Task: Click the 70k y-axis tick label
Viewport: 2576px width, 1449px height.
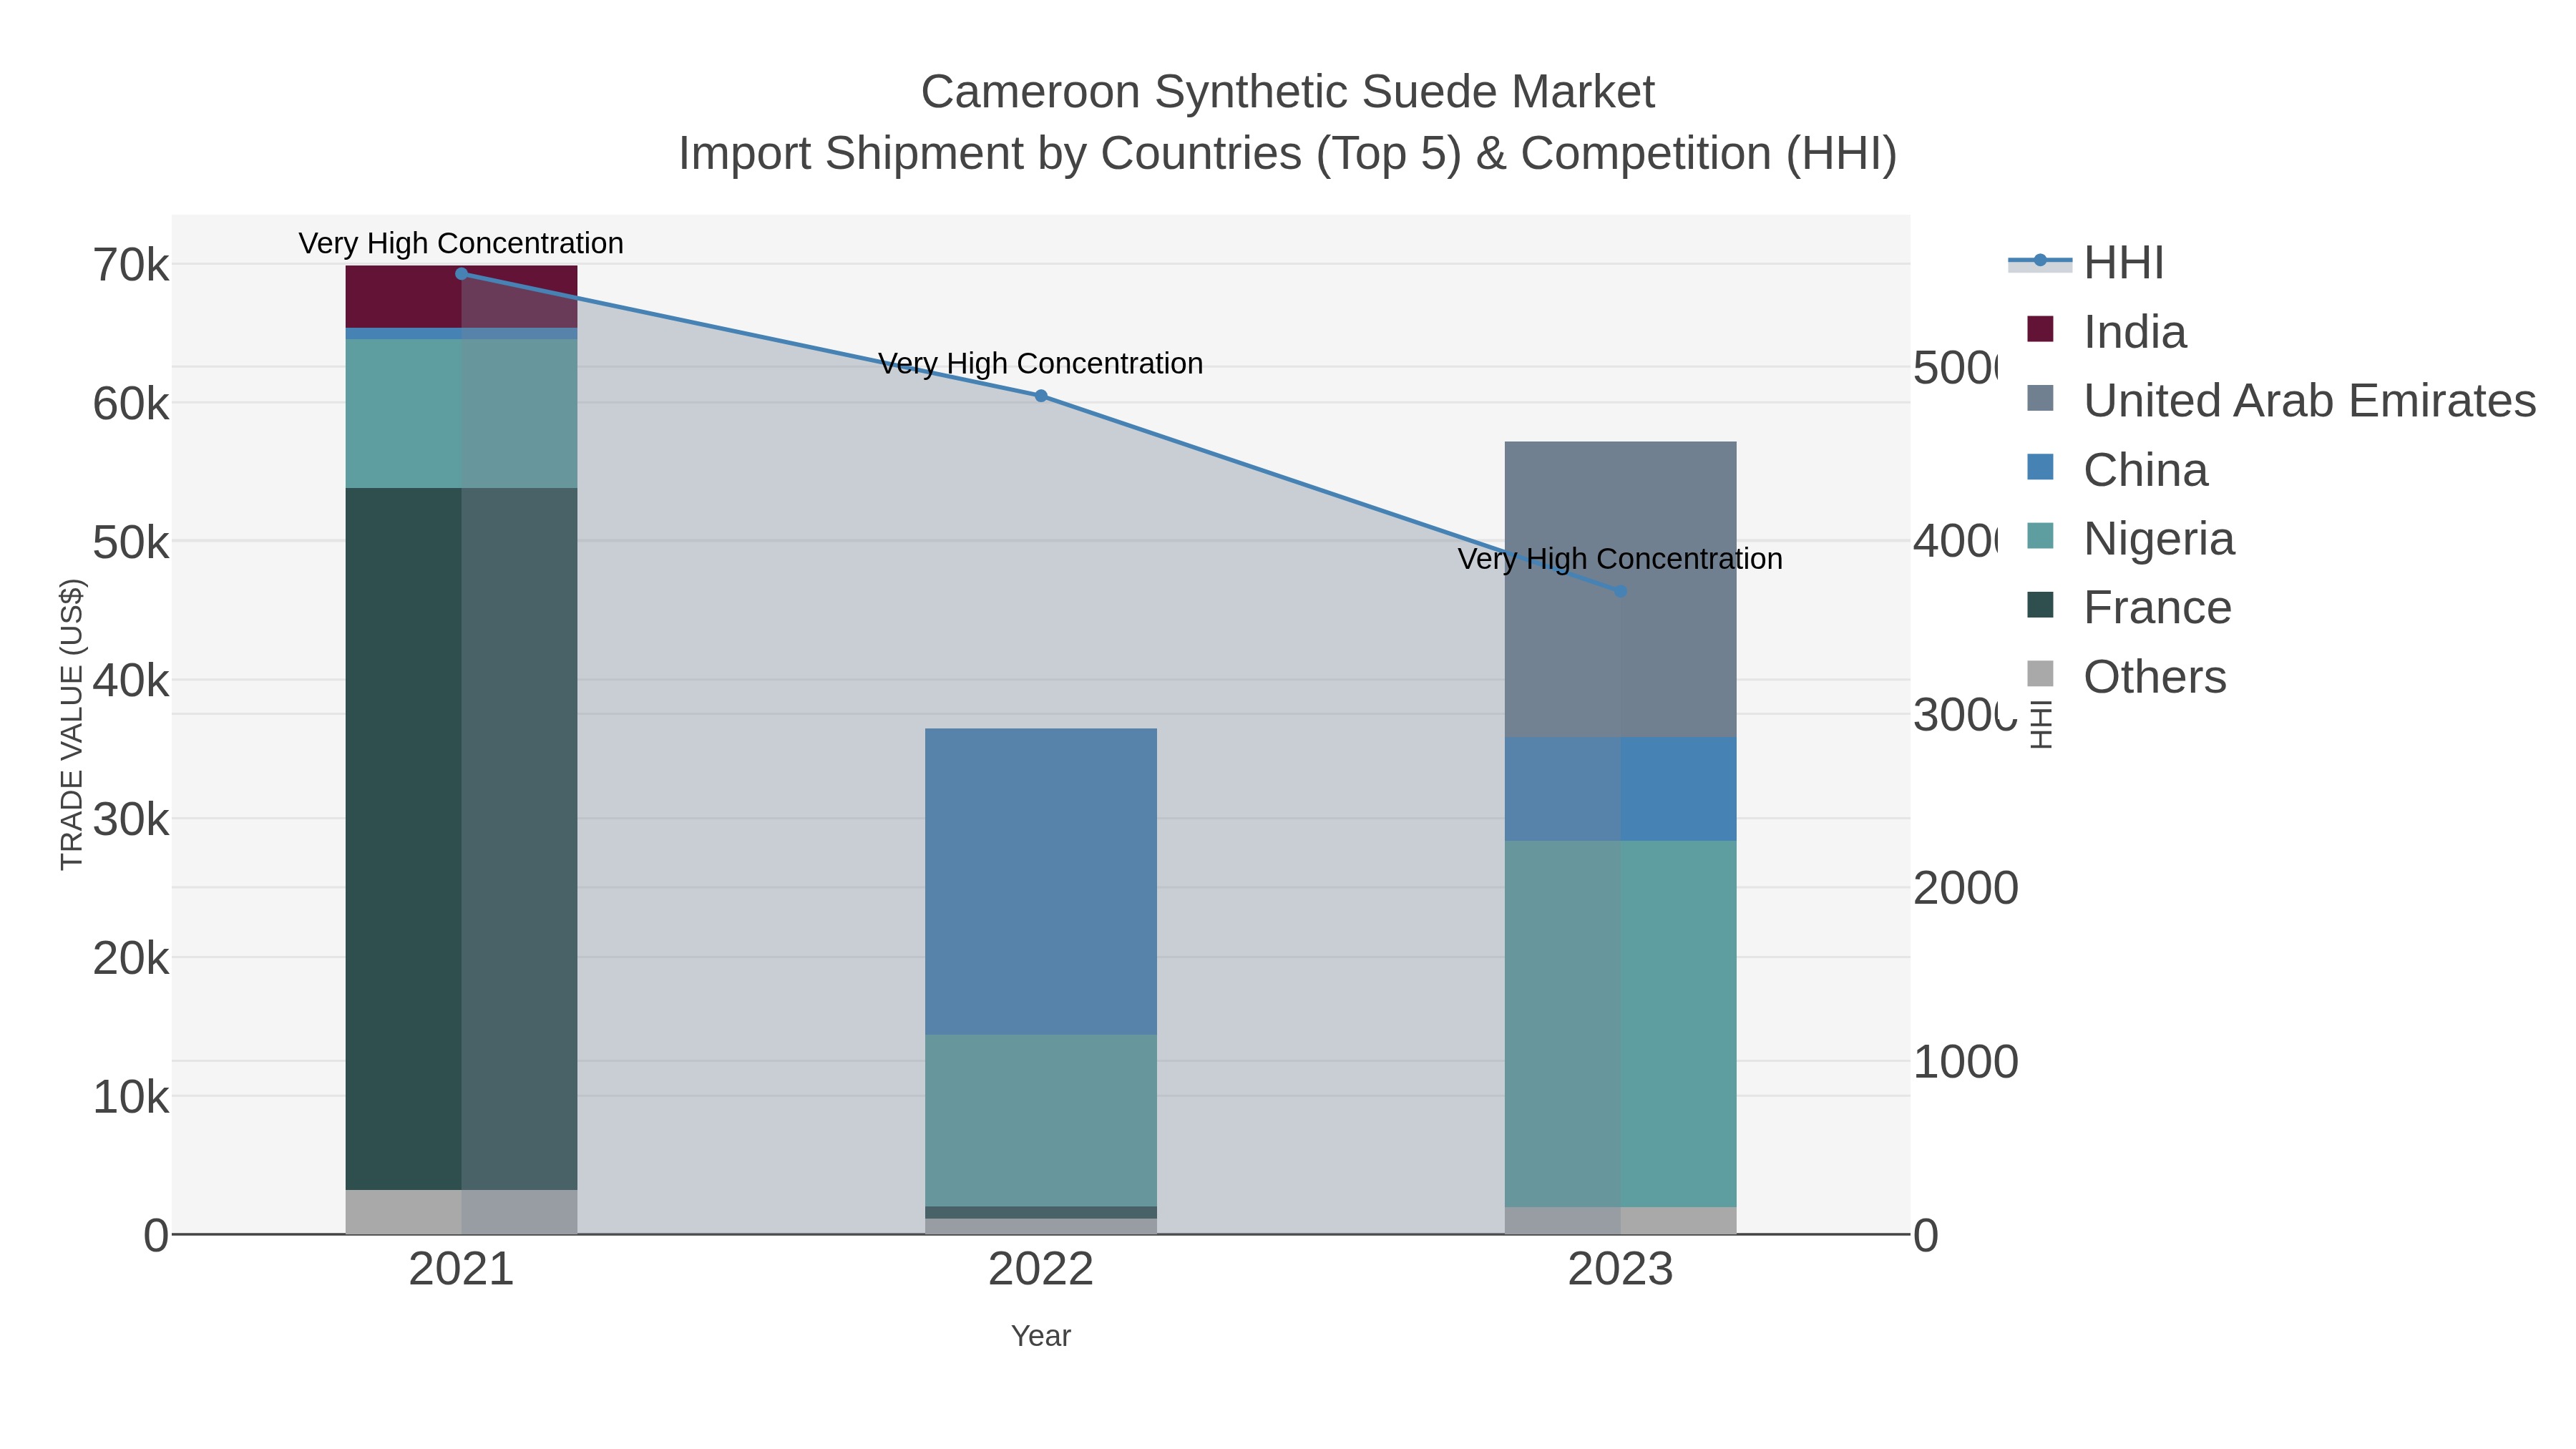Action: (x=131, y=266)
